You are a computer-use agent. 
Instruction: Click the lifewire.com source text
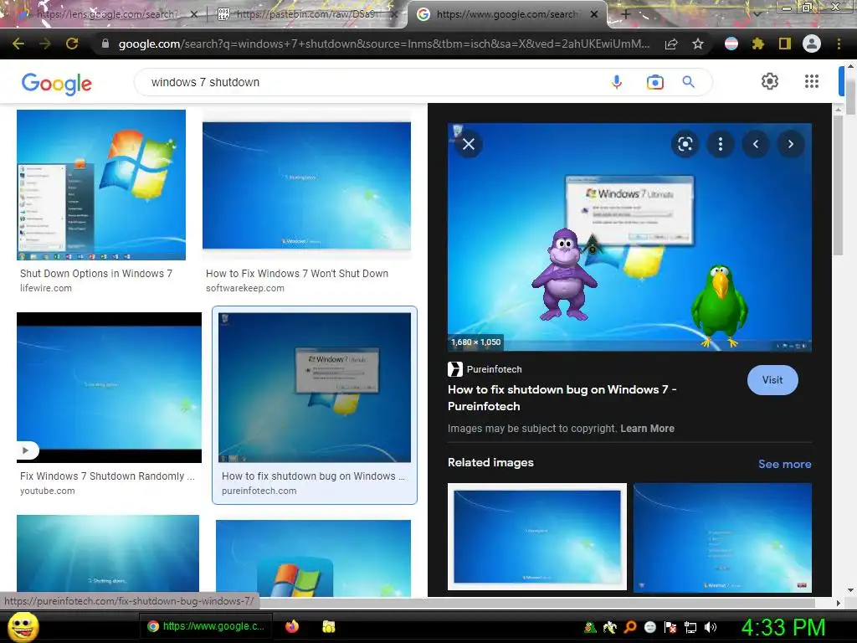pyautogui.click(x=46, y=288)
